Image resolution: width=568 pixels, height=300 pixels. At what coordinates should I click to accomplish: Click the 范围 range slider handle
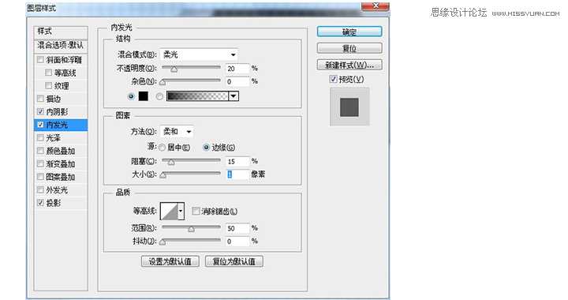191,229
